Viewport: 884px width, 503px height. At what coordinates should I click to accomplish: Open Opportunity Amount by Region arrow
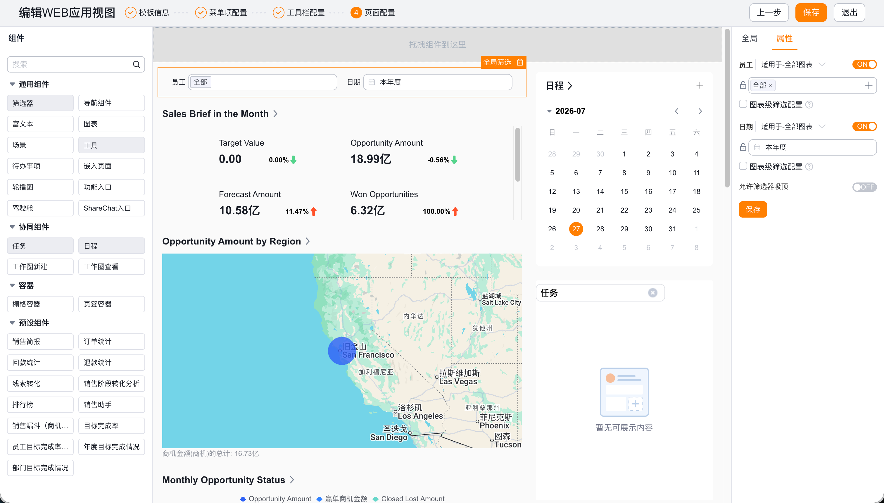coord(308,241)
